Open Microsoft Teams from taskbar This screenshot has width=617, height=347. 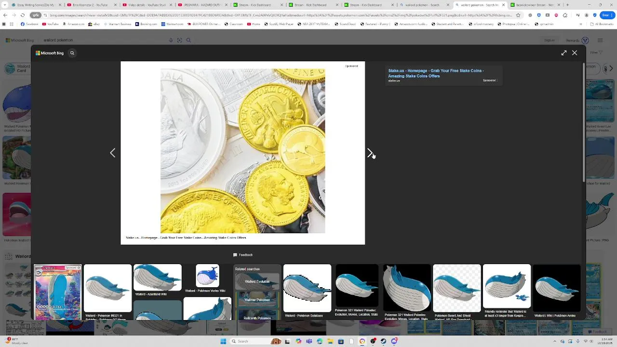309,341
